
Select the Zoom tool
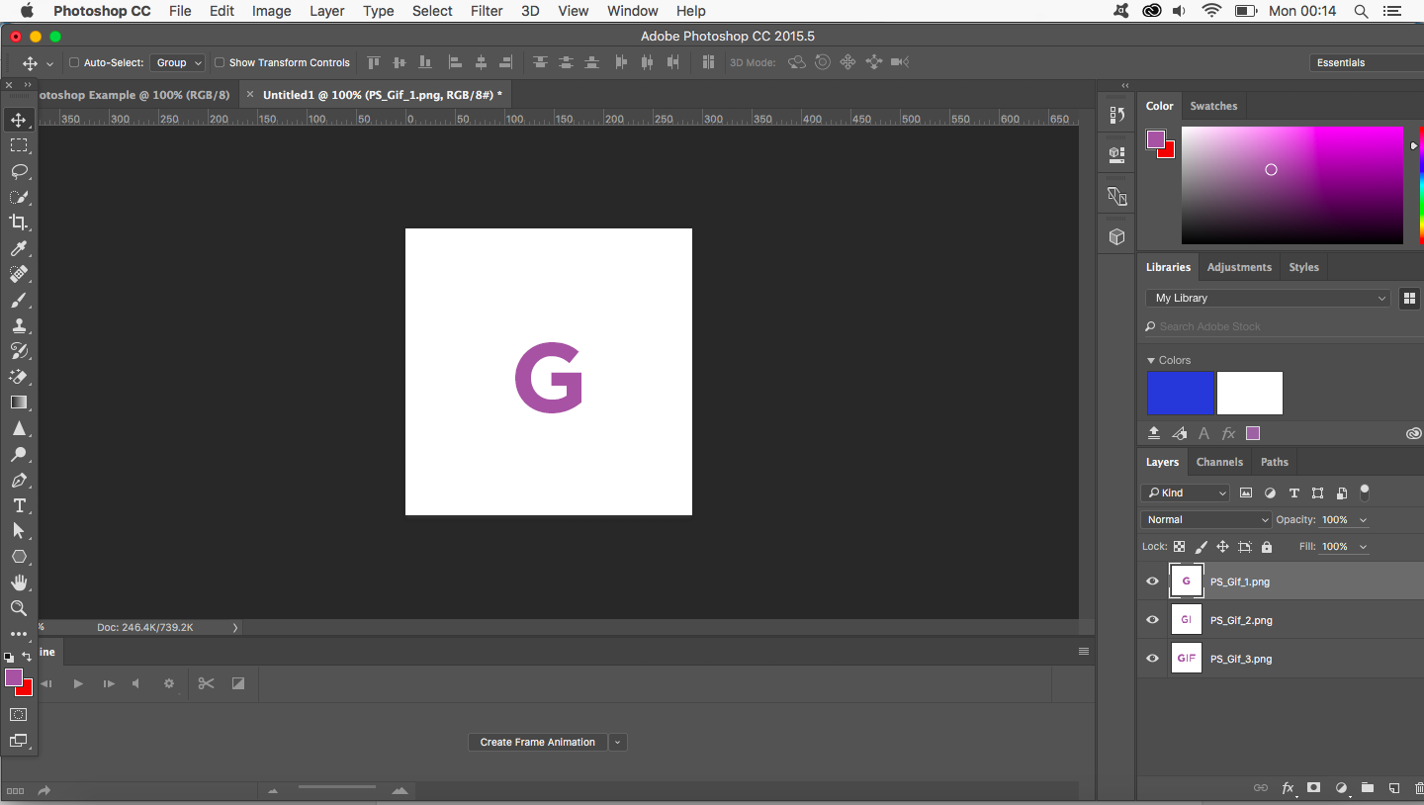[x=19, y=608]
